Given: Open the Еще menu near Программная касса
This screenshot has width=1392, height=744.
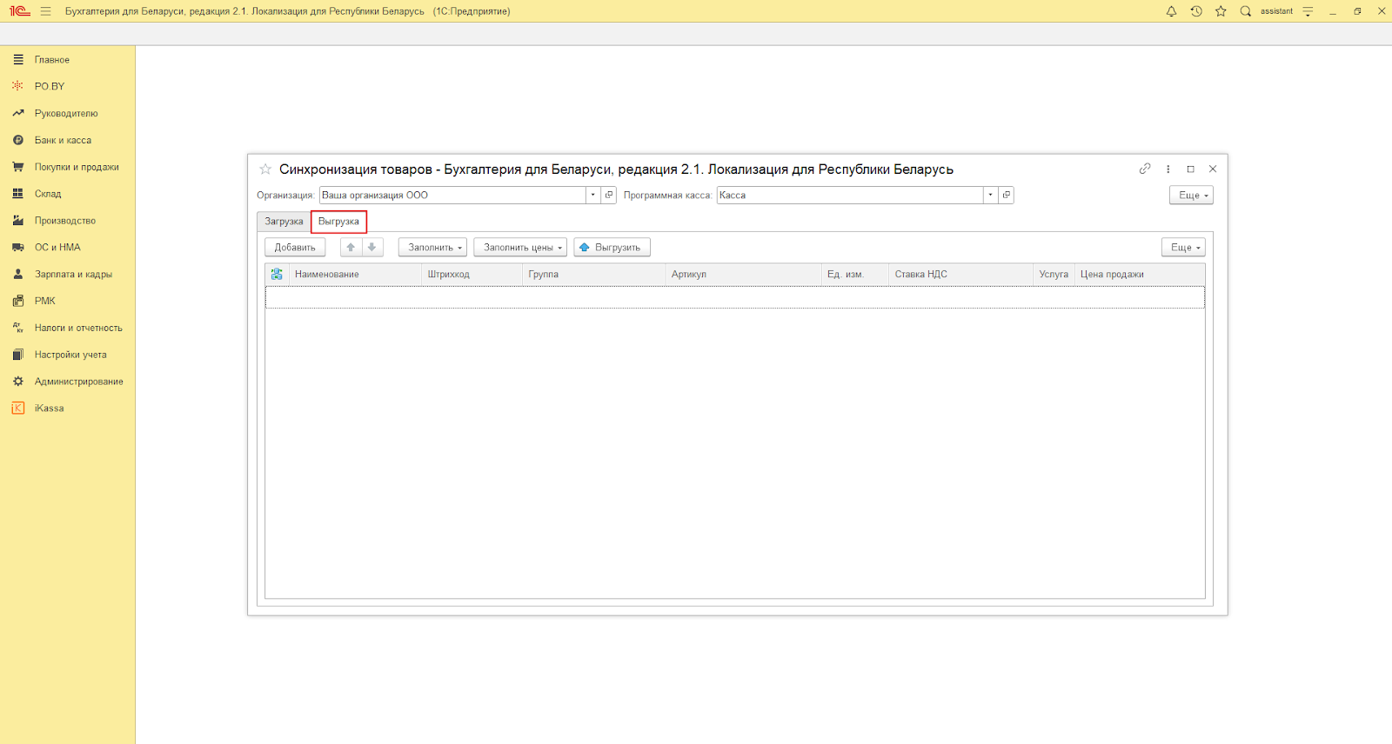Looking at the screenshot, I should pyautogui.click(x=1191, y=196).
